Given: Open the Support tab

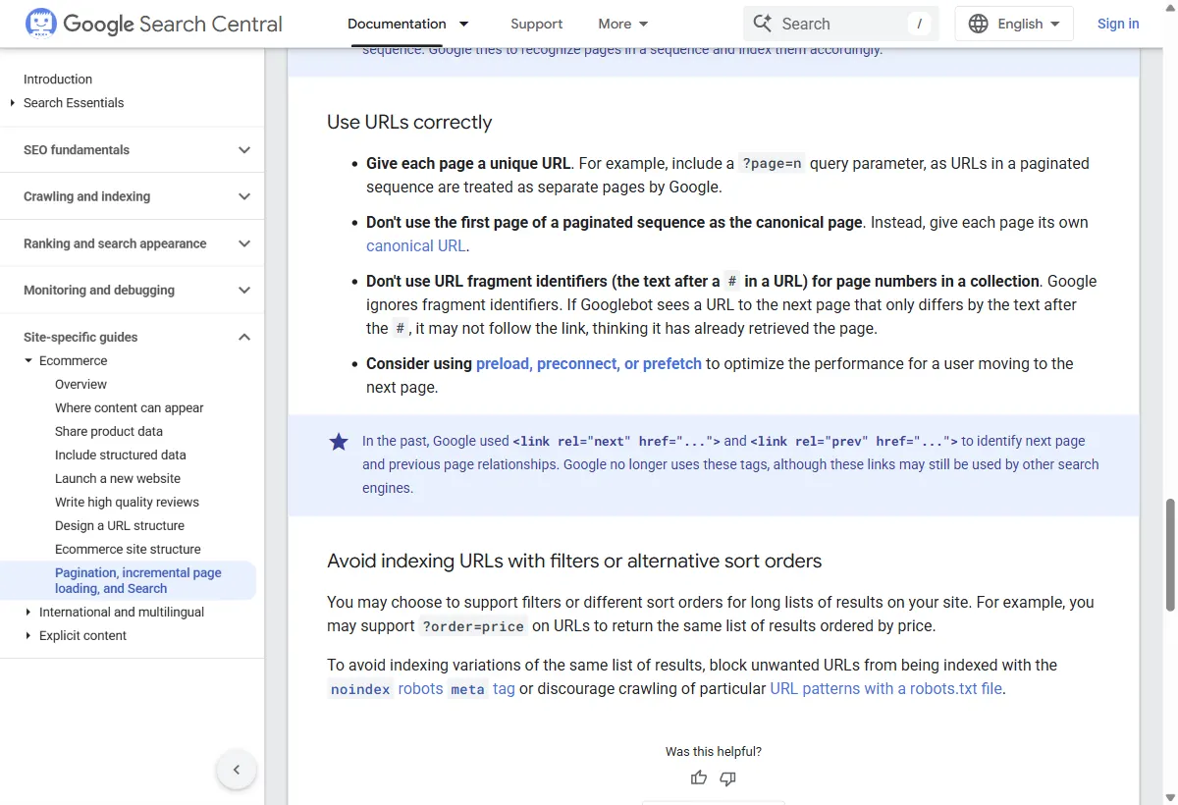Looking at the screenshot, I should tap(536, 24).
